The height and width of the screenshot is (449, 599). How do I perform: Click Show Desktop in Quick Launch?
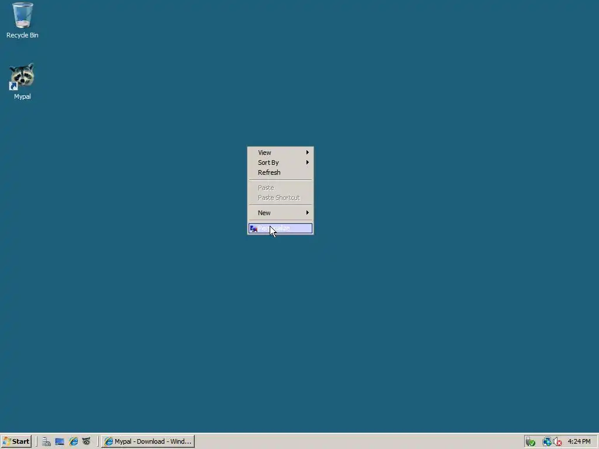point(60,441)
